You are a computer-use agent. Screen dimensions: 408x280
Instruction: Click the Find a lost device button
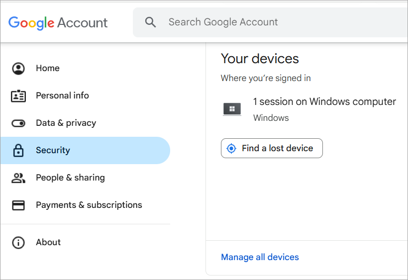(x=272, y=148)
